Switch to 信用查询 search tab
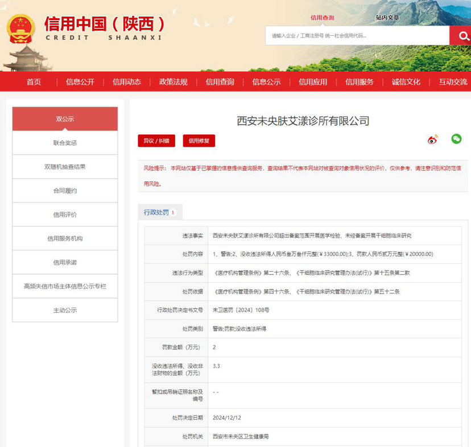 pos(323,18)
